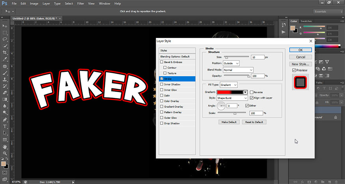The width and height of the screenshot is (345, 184).
Task: Toggle Quick Mask mode icon
Action: [x=5, y=173]
